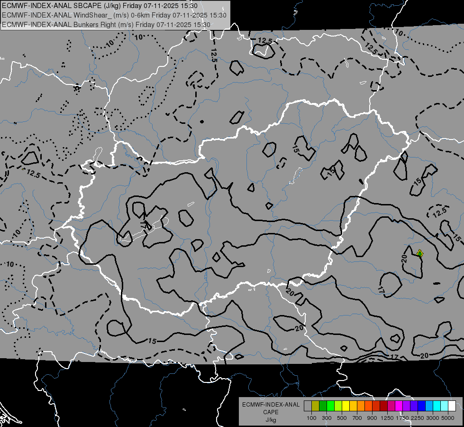
Task: Click the 500 legend tick label
Action: click(x=342, y=418)
